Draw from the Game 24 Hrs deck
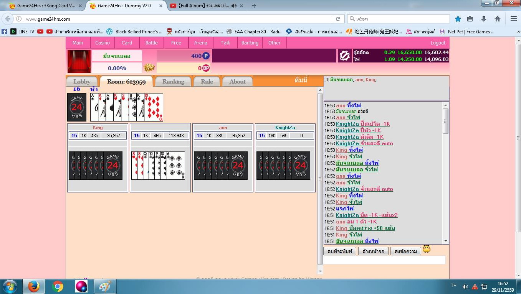Viewport: 521px width, 294px height. pyautogui.click(x=77, y=107)
